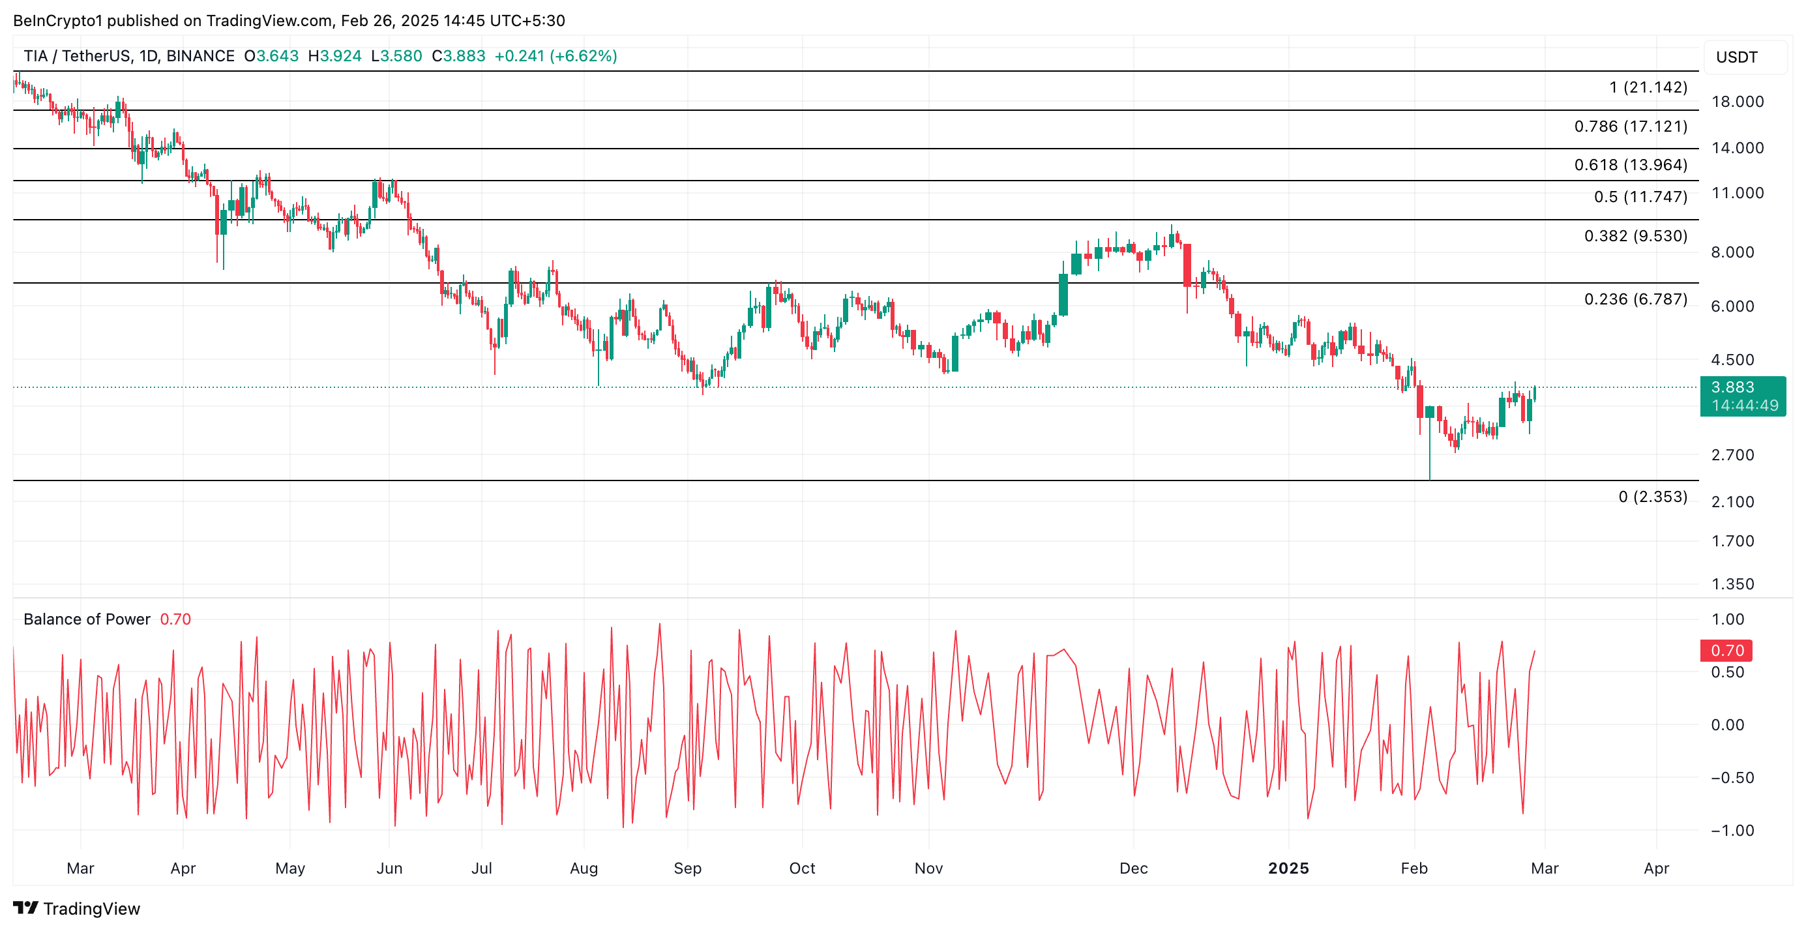Image resolution: width=1806 pixels, height=931 pixels.
Task: Click the 0.382 (9.530) retracement label
Action: [1635, 236]
